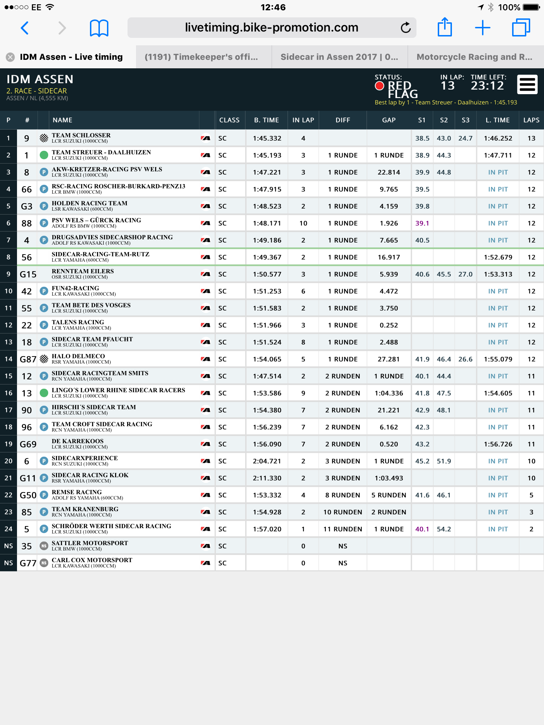Switch to Sidecar in Assen 2017 tab
Image resolution: width=544 pixels, height=725 pixels.
click(339, 57)
